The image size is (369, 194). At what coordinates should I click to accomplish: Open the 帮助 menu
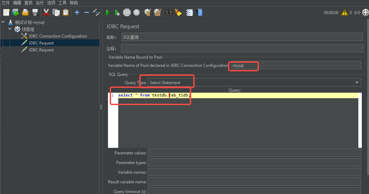(x=74, y=3)
